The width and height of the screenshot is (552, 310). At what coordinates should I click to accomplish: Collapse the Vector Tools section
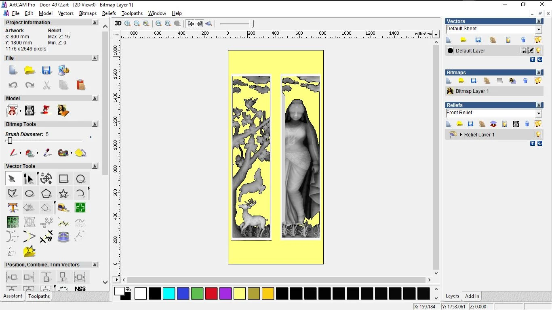point(95,166)
